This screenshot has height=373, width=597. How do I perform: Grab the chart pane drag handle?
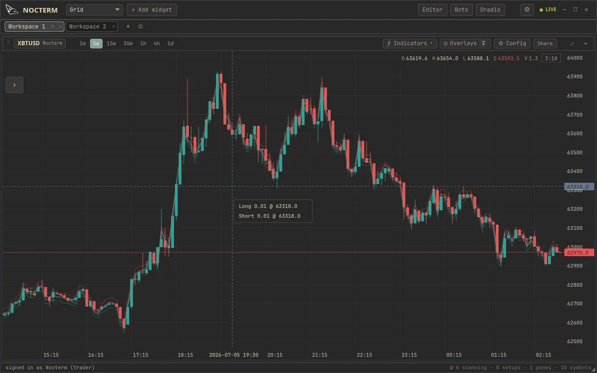(x=8, y=43)
